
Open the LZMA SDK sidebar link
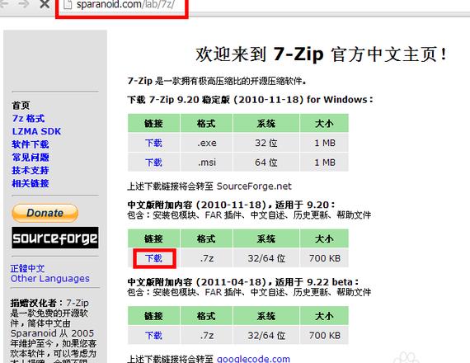36,131
